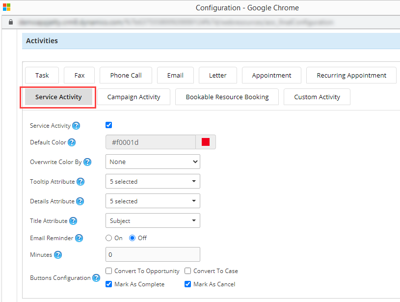Select the Email Reminder On radio button
The image size is (400, 302).
click(109, 238)
